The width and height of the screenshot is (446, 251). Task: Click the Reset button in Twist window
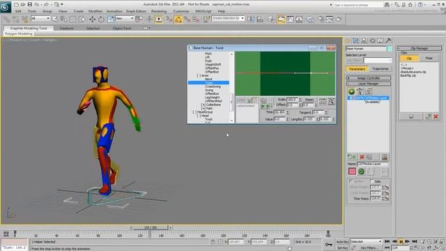(x=309, y=100)
